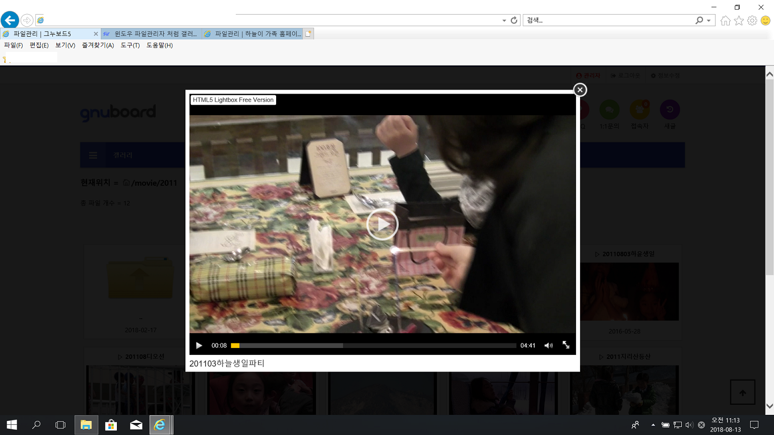This screenshot has height=435, width=774.
Task: Open a new browser tab
Action: coord(308,34)
